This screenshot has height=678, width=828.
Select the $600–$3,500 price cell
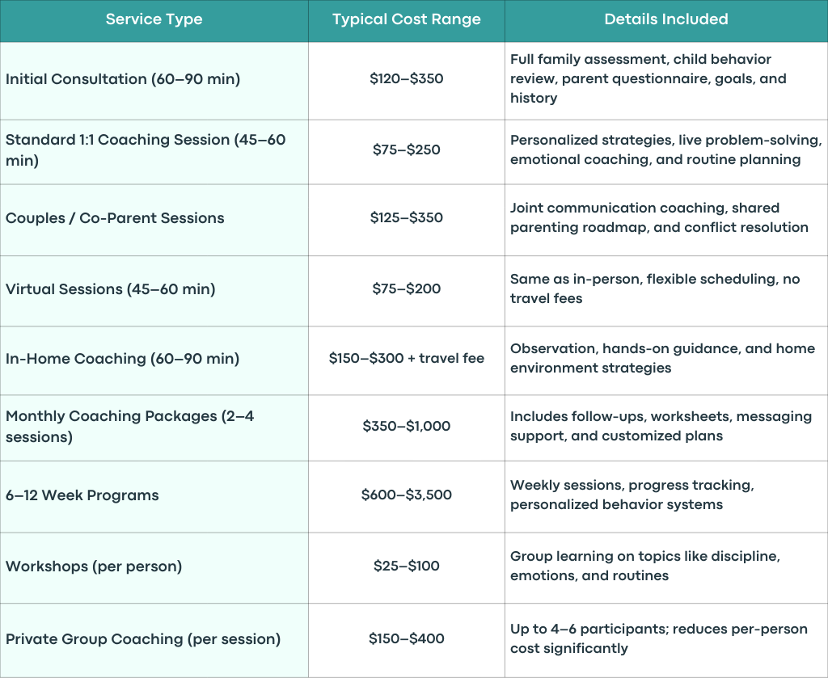(407, 496)
